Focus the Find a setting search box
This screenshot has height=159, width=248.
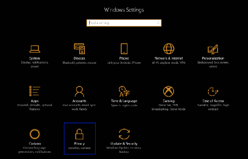[124, 23]
